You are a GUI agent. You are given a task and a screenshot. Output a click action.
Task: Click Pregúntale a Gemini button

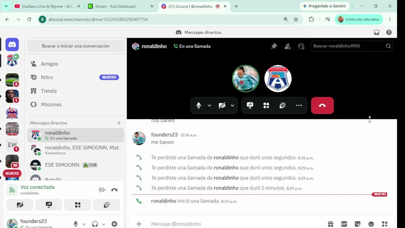tap(324, 6)
